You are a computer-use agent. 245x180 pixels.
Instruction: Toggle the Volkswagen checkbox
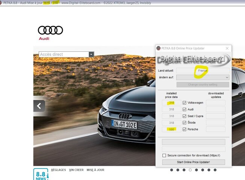[185, 103]
